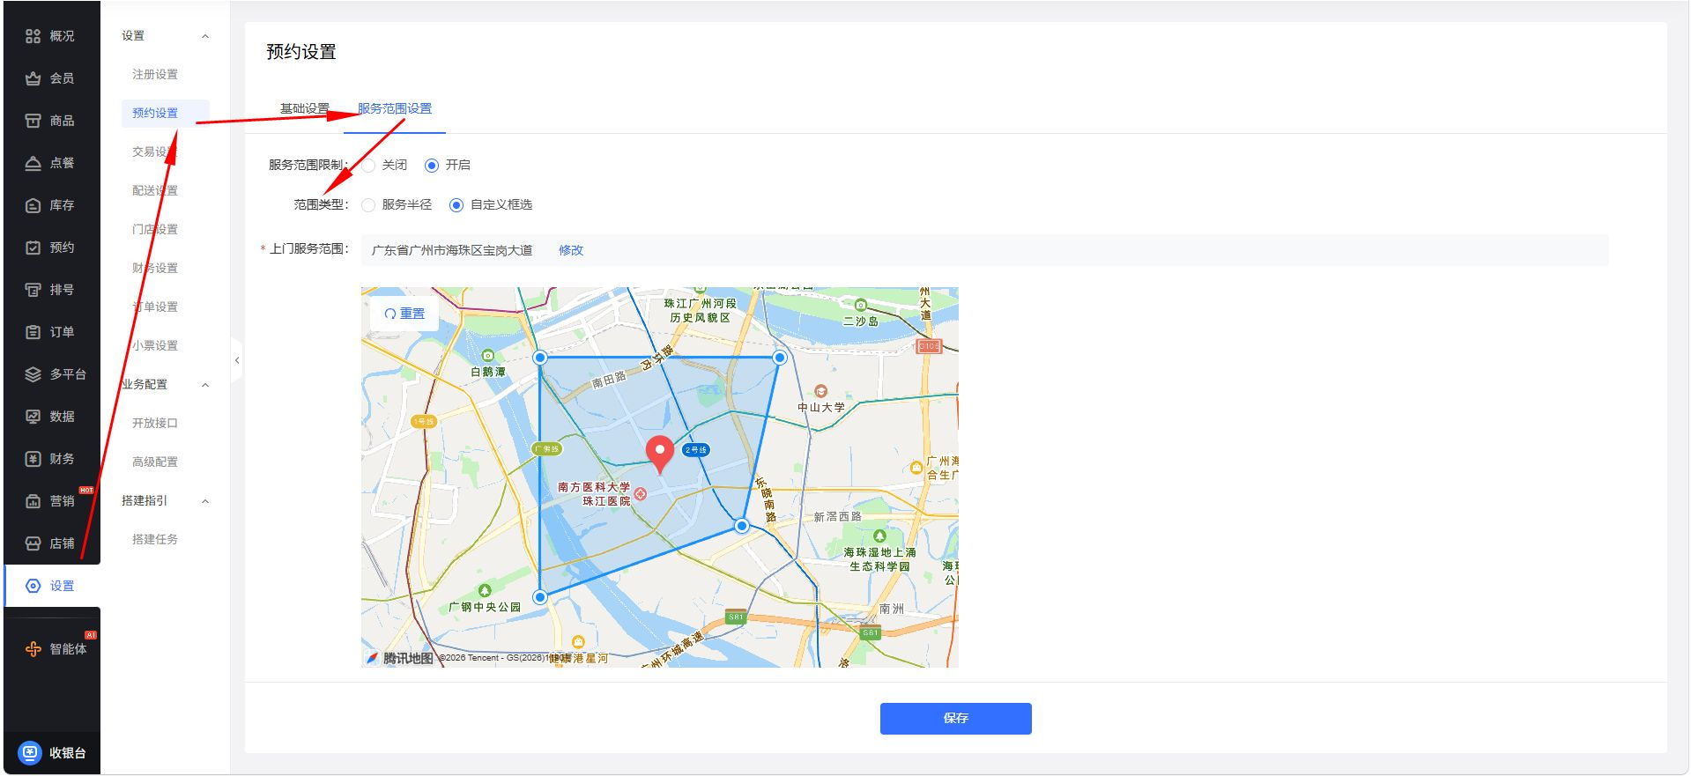Image resolution: width=1691 pixels, height=776 pixels.
Task: Click the 重置 button on the map
Action: (x=404, y=314)
